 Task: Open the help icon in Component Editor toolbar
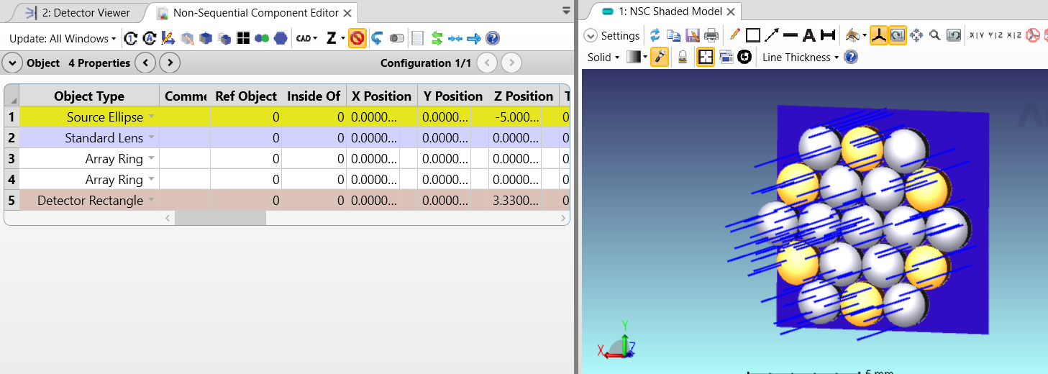(x=493, y=38)
